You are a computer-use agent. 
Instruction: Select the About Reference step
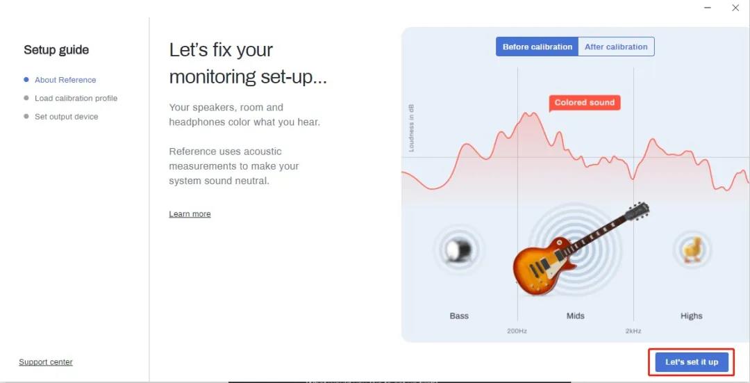point(65,80)
